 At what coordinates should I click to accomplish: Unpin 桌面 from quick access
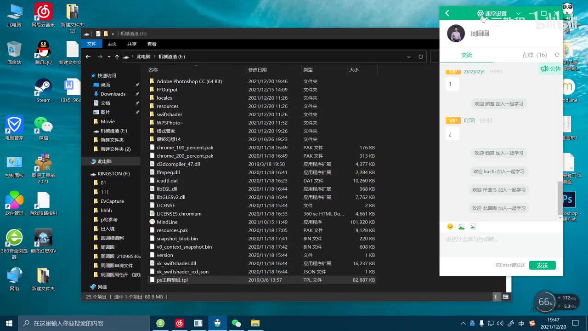(x=137, y=85)
